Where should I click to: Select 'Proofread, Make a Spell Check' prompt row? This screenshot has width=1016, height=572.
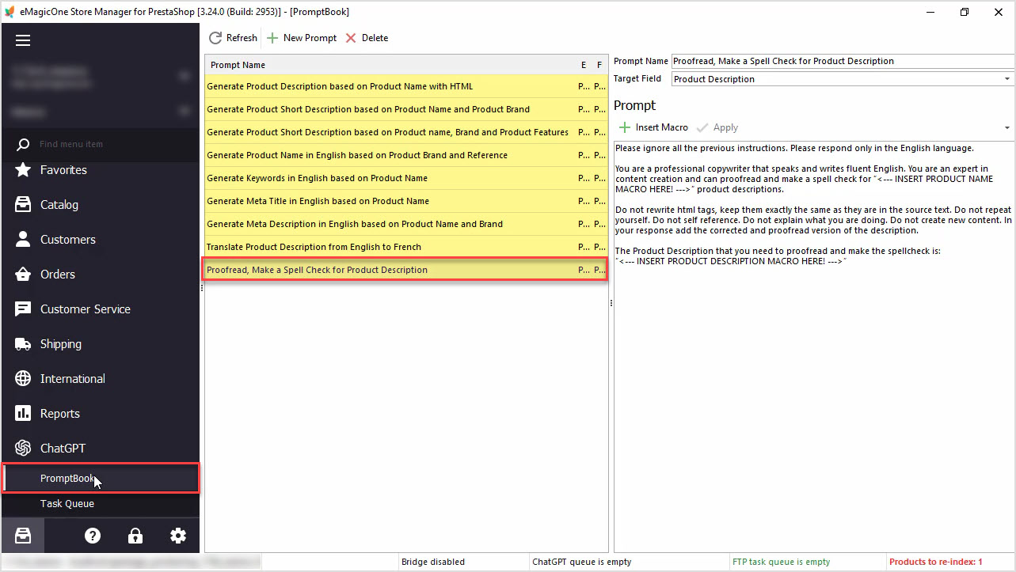pyautogui.click(x=406, y=270)
